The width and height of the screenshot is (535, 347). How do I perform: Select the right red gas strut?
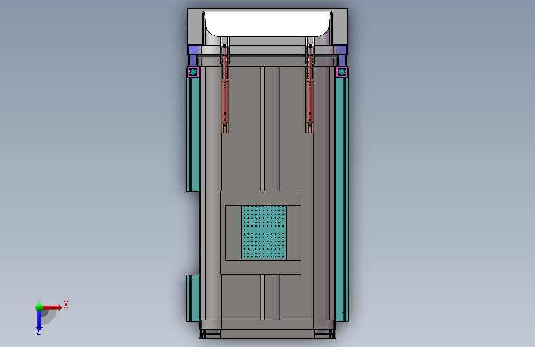tap(310, 85)
